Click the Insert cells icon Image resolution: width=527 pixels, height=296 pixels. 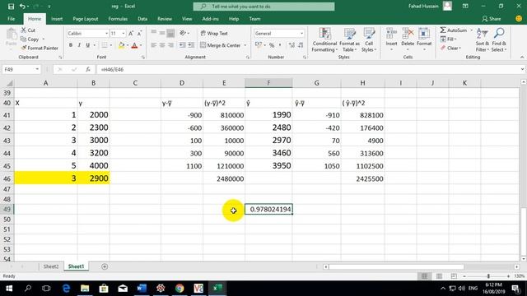[x=391, y=34]
